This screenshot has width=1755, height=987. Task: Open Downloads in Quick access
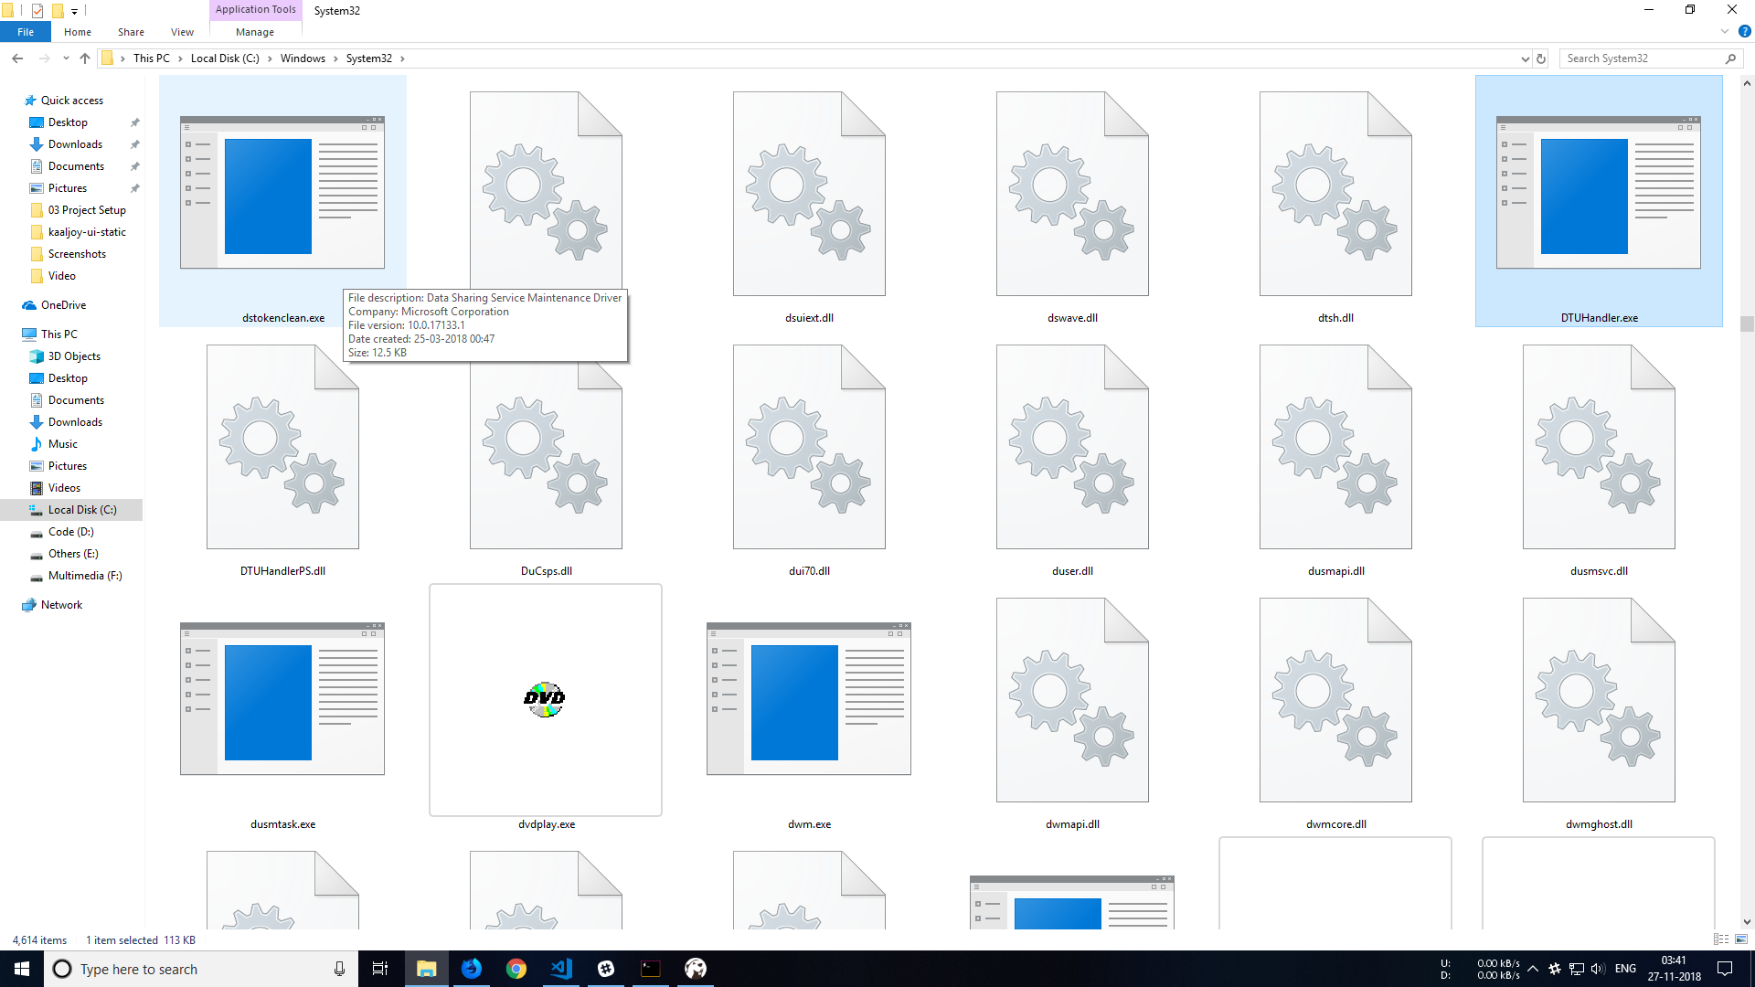[75, 144]
